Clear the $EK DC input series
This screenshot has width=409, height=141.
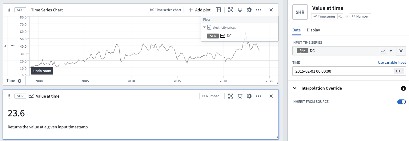click(x=401, y=51)
